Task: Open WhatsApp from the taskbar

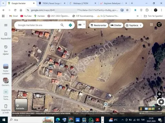Action: click(x=91, y=120)
